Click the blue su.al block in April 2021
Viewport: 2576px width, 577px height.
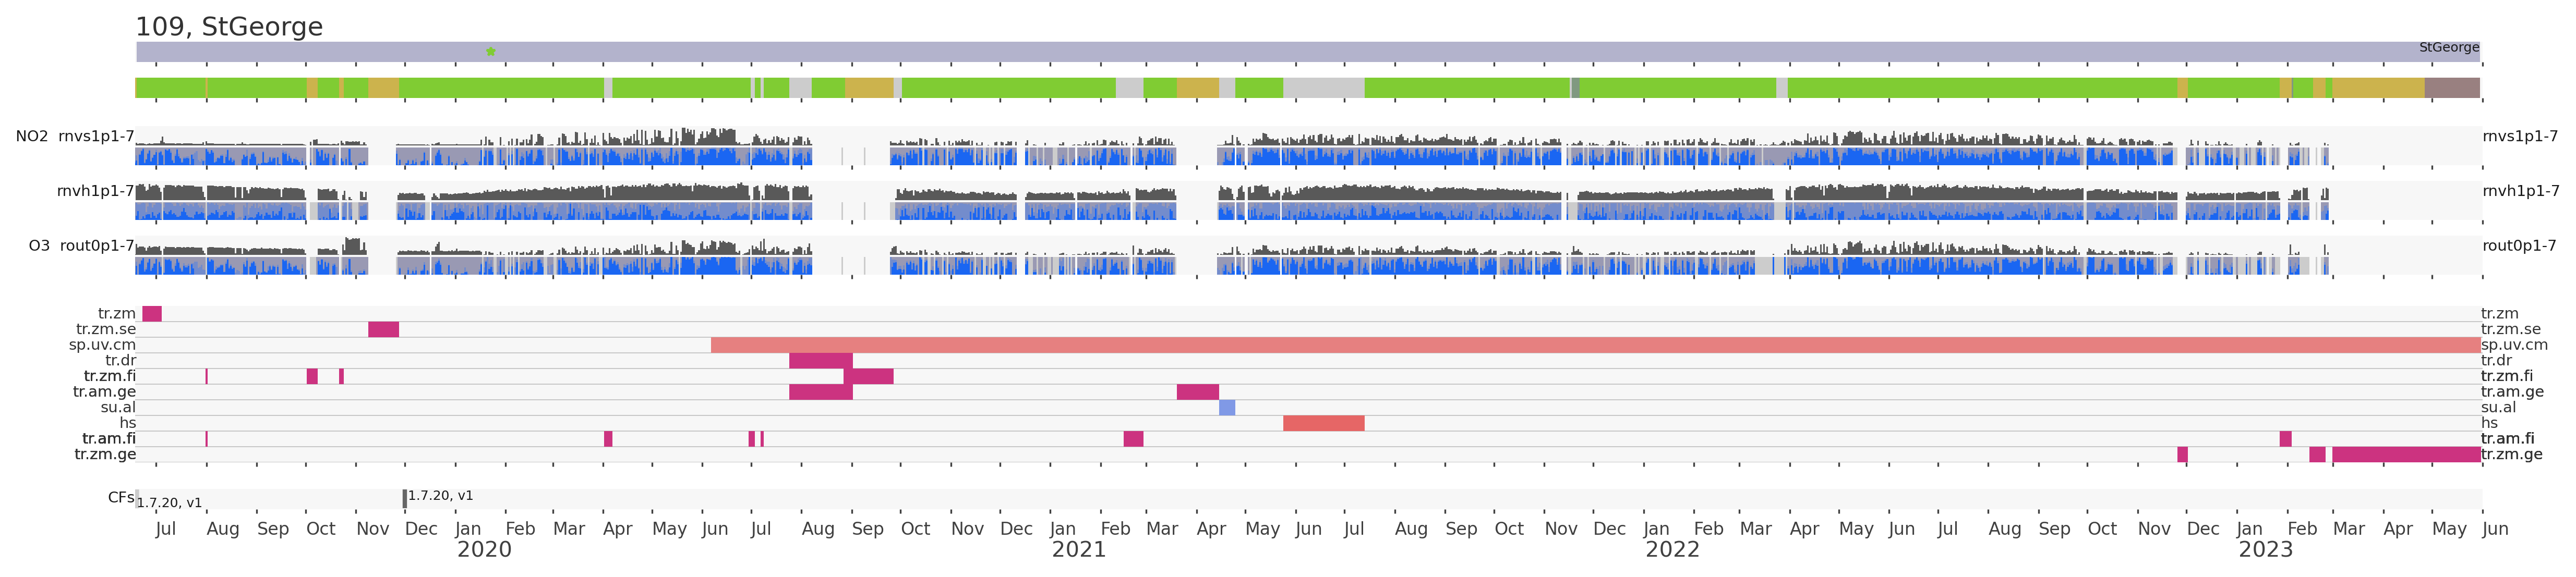click(1227, 408)
